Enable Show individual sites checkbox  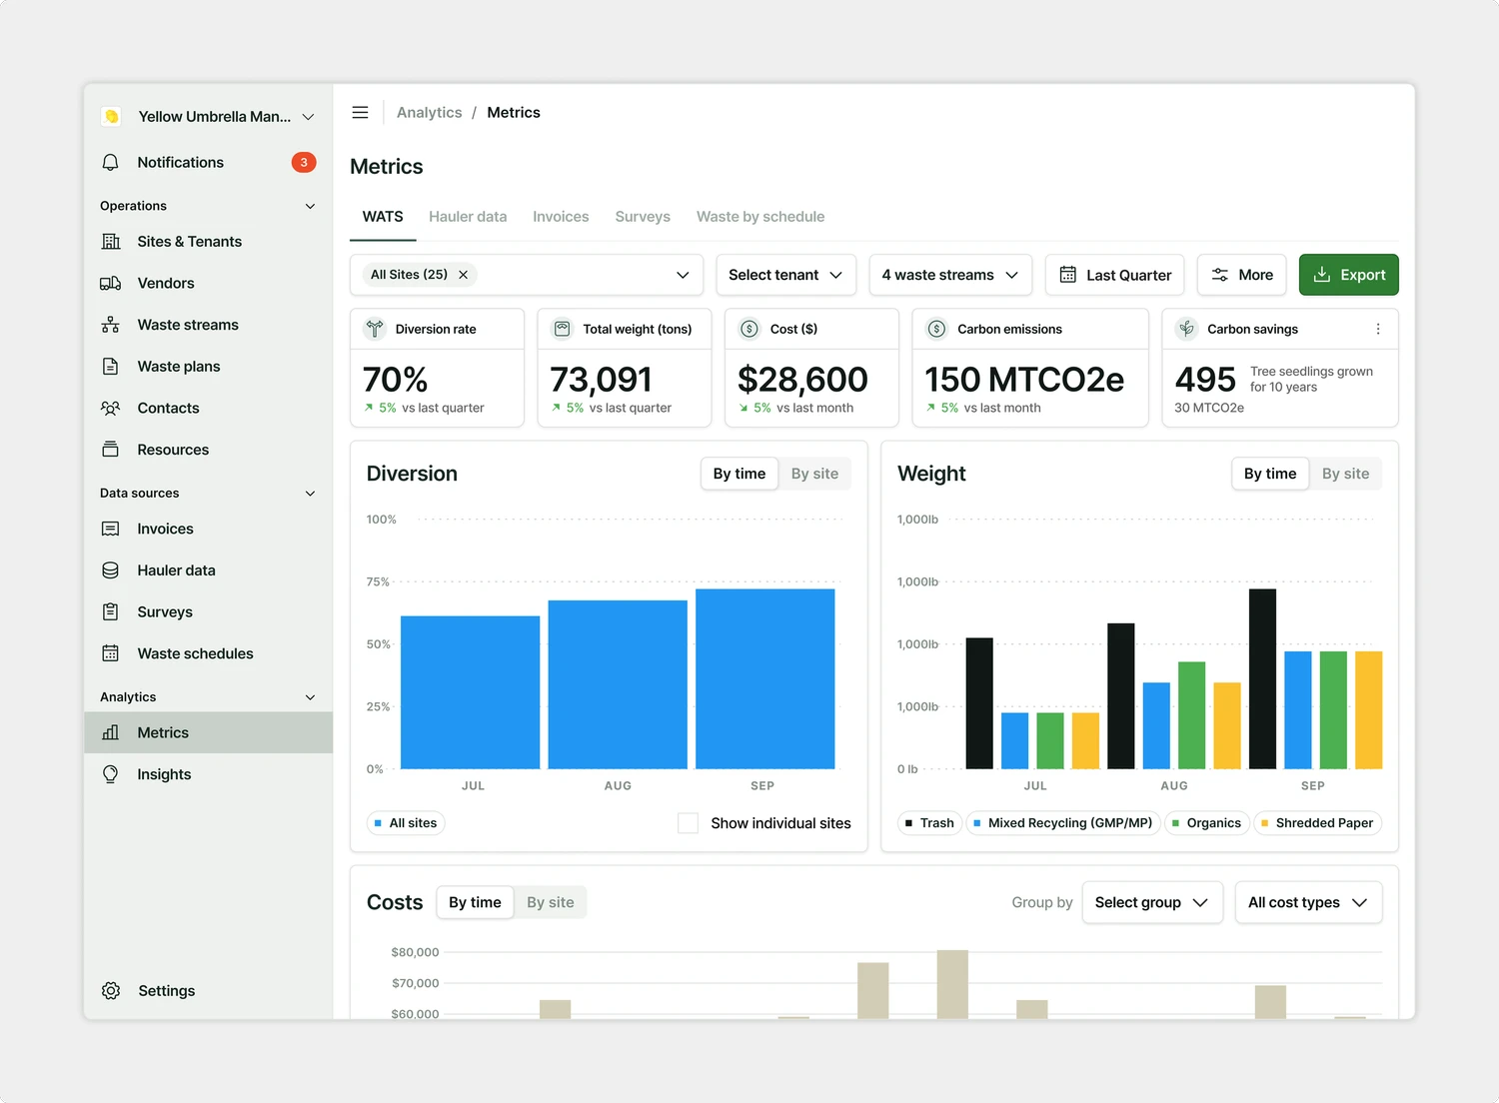click(x=689, y=823)
